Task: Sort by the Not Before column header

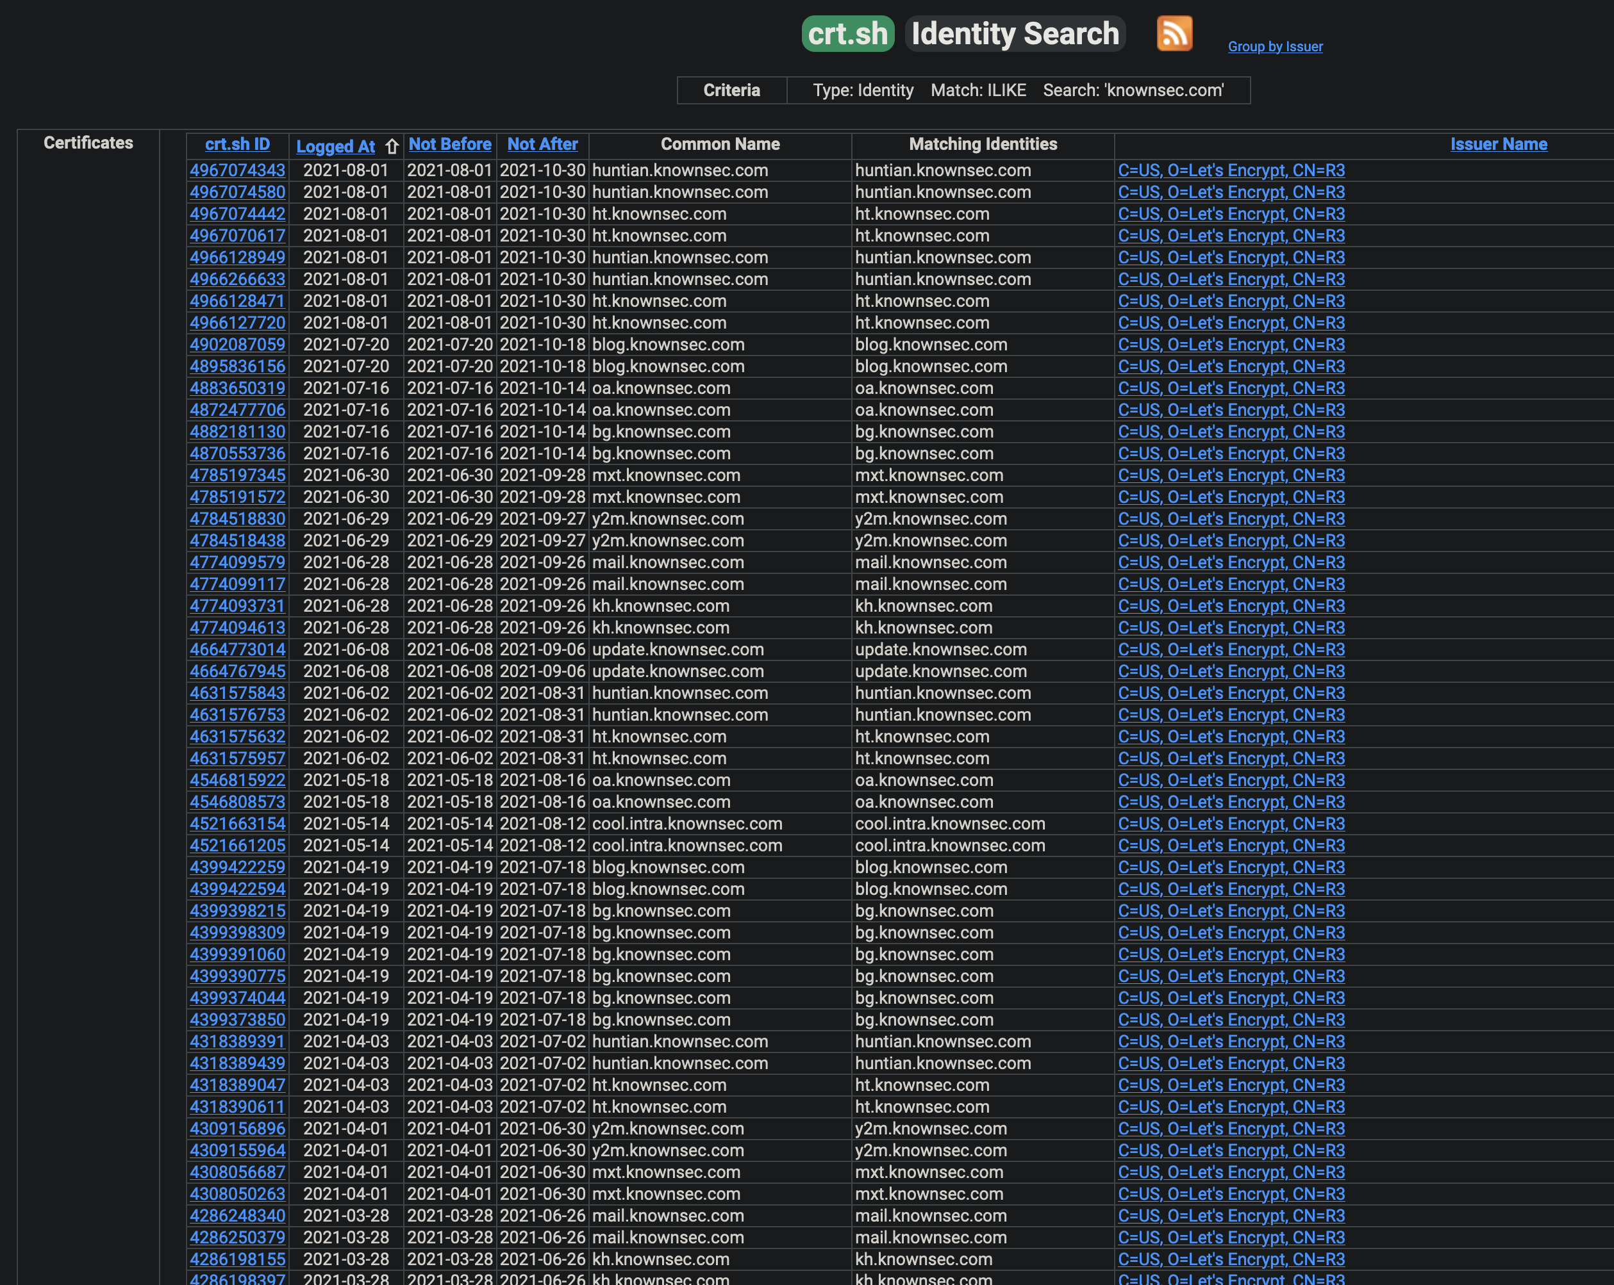Action: tap(450, 144)
